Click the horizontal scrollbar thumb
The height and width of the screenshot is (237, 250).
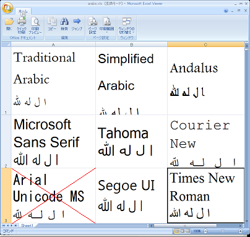pyautogui.click(x=185, y=226)
